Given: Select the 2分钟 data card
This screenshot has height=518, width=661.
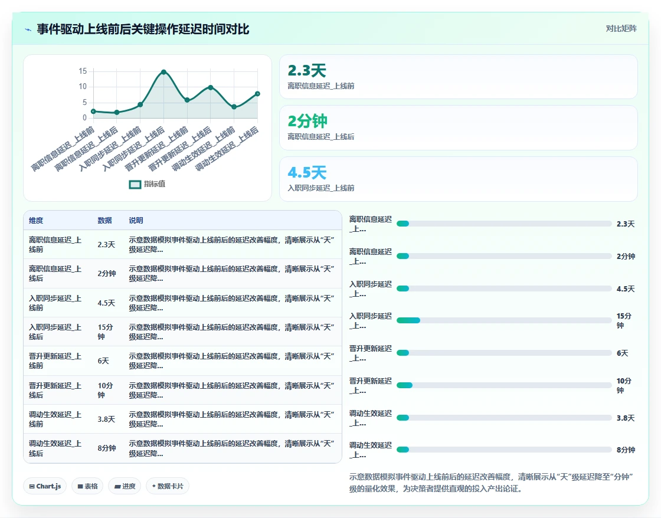Looking at the screenshot, I should 458,127.
